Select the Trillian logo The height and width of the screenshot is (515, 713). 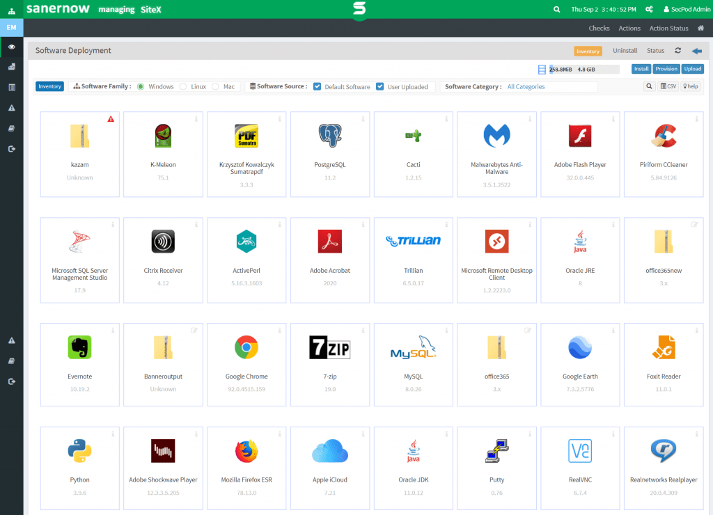[414, 241]
